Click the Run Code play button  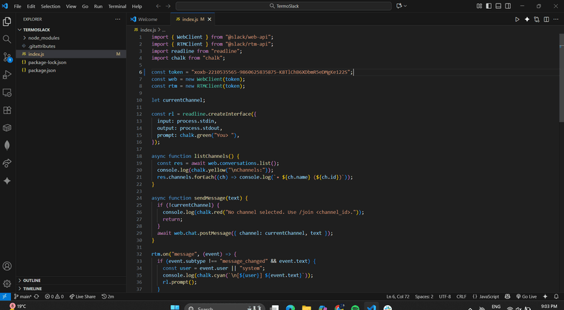click(x=517, y=19)
